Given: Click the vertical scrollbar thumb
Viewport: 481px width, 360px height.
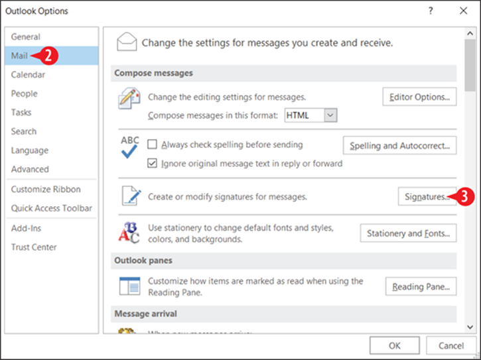Looking at the screenshot, I should [x=470, y=65].
